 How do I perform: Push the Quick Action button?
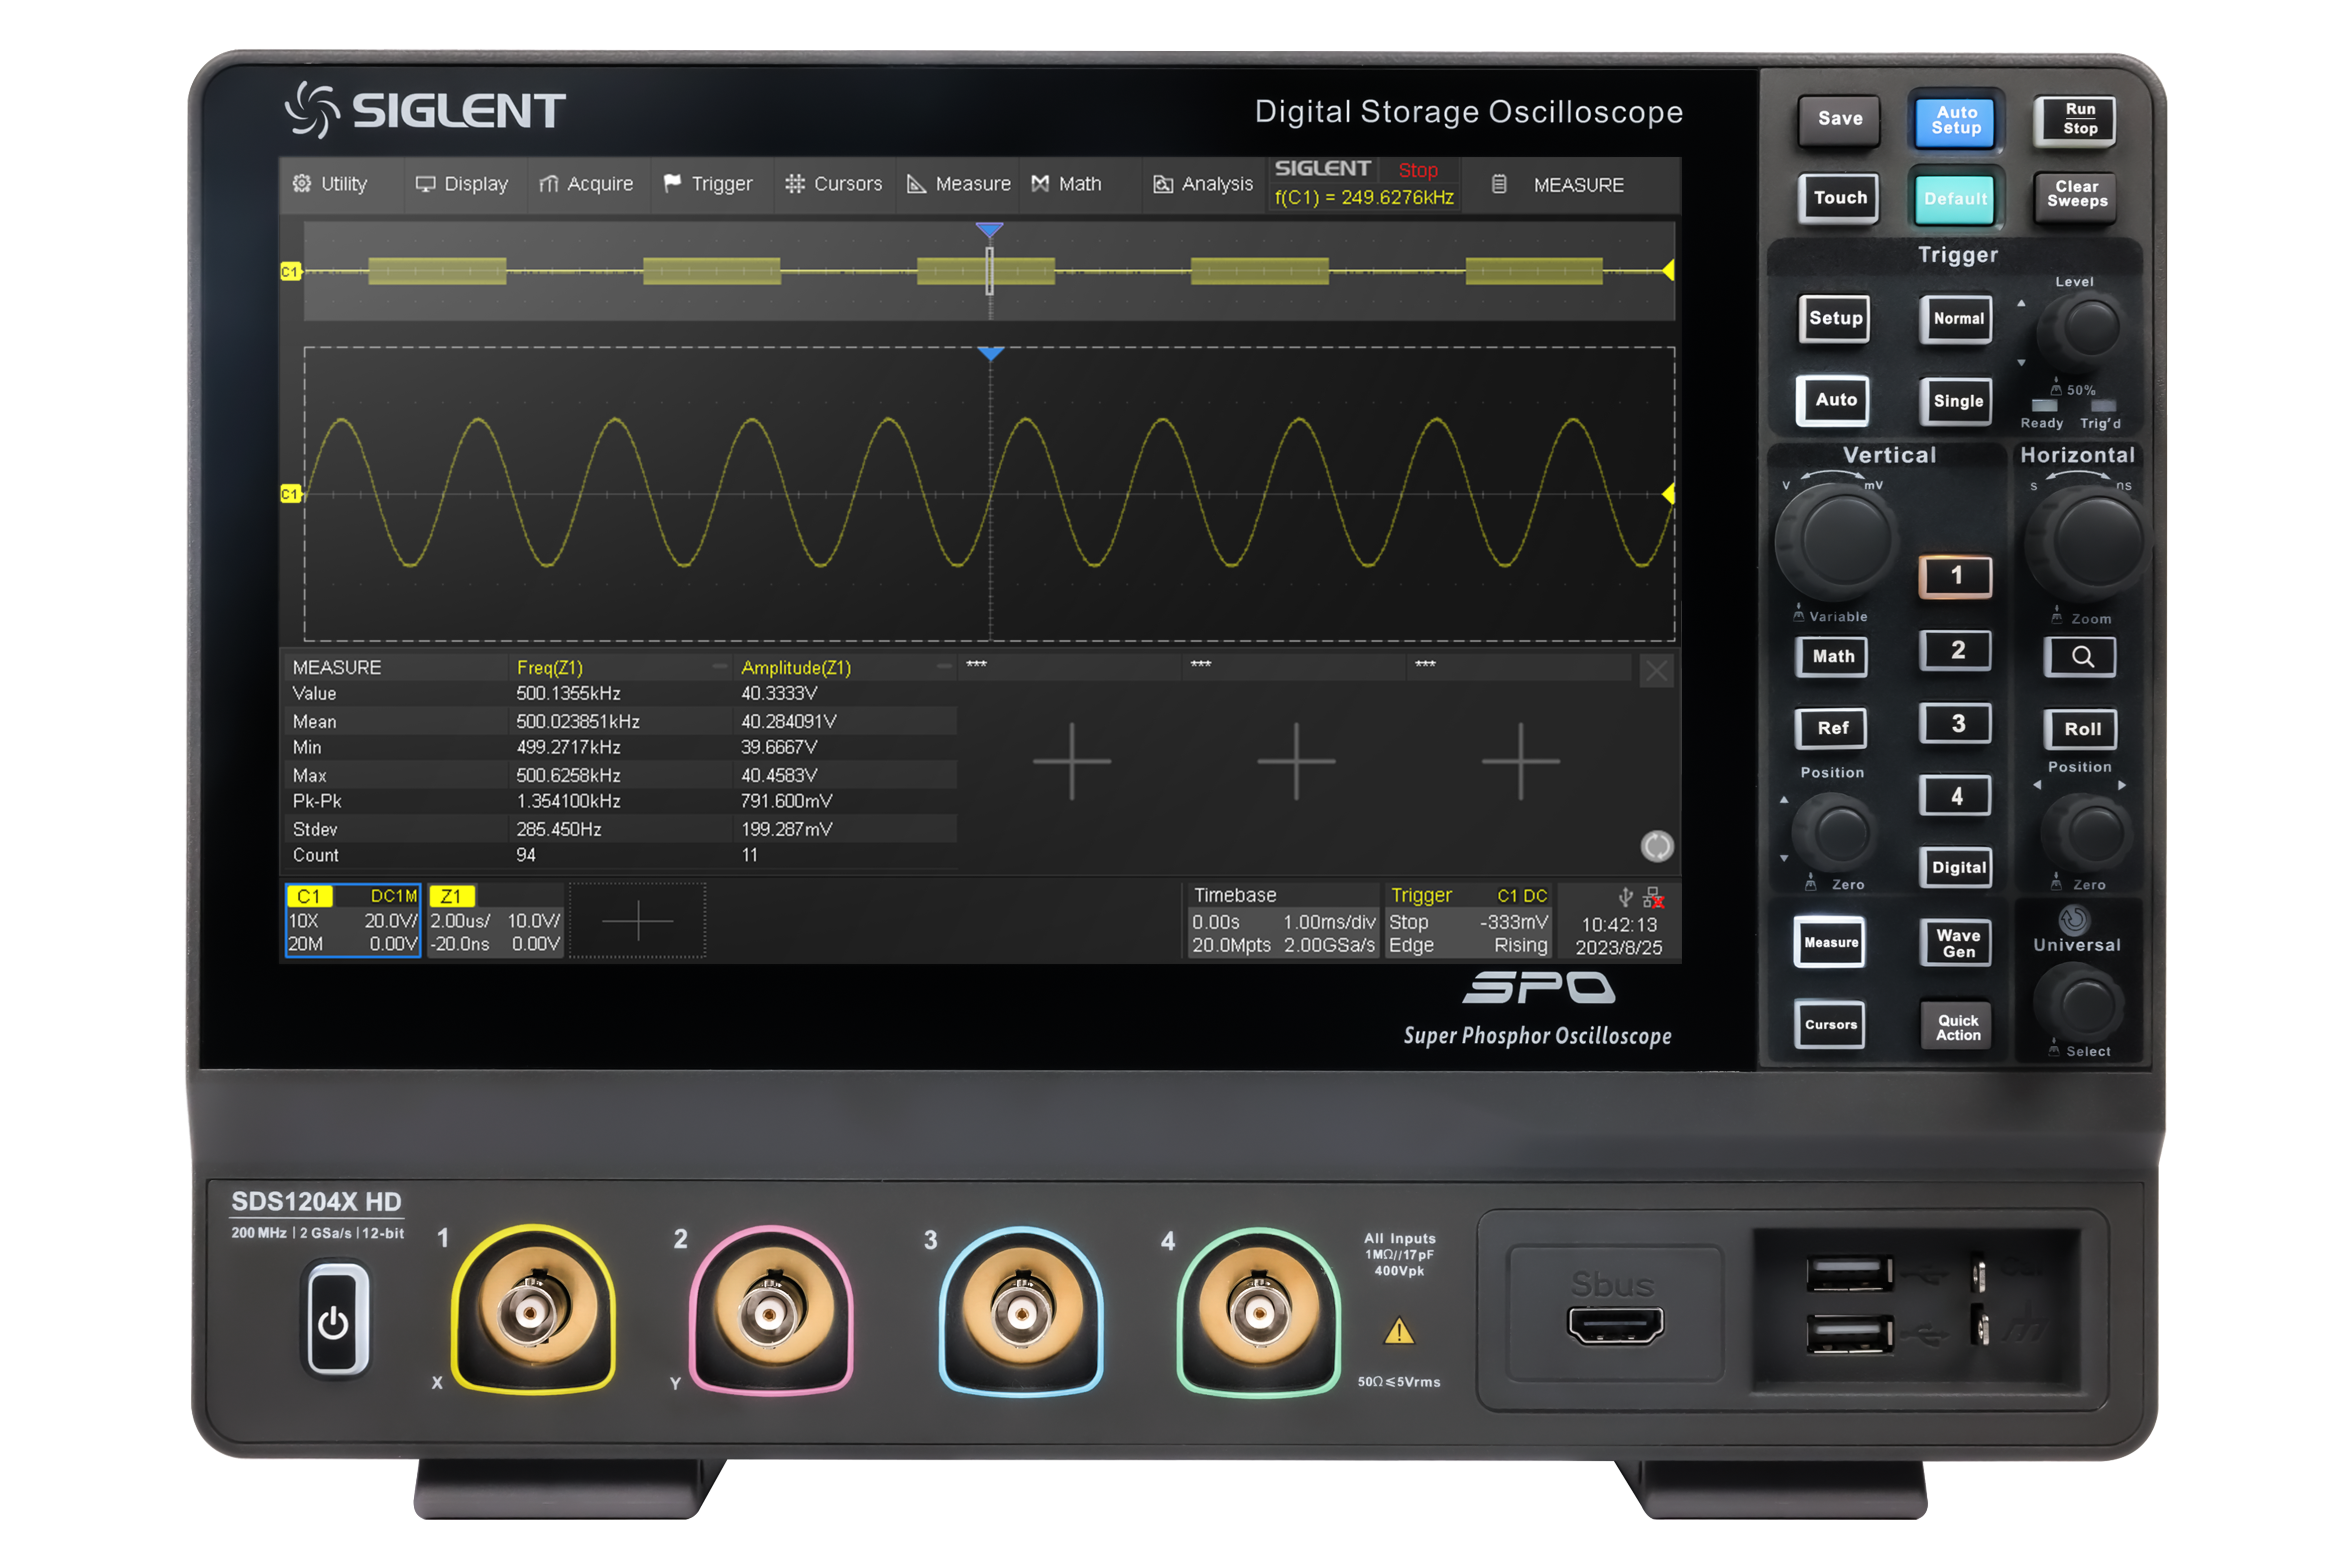1957,1026
